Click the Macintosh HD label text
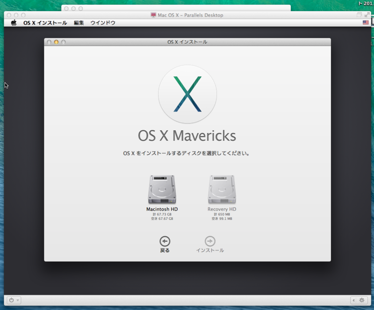This screenshot has width=374, height=310. [x=162, y=209]
